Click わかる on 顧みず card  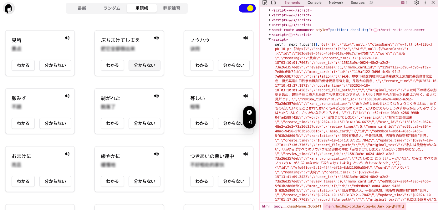tap(23, 123)
